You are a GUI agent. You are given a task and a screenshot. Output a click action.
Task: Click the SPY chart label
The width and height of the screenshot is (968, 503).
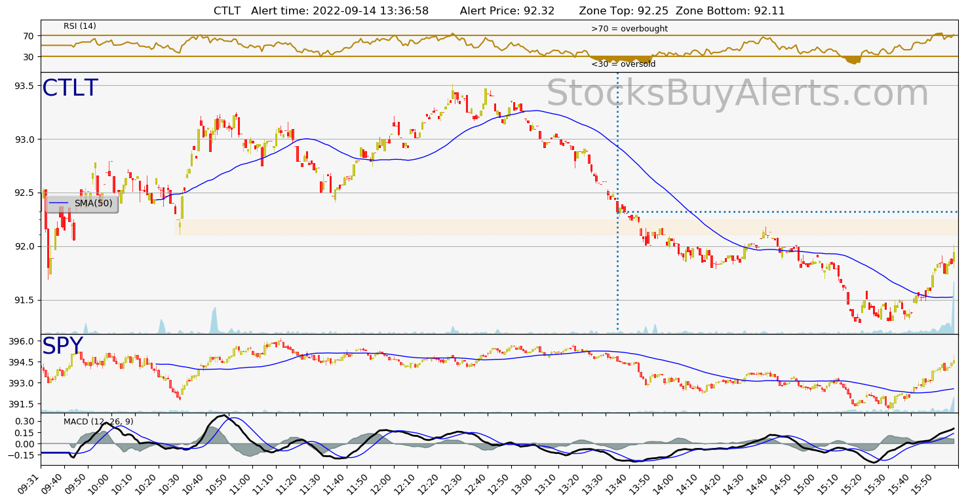coord(63,346)
